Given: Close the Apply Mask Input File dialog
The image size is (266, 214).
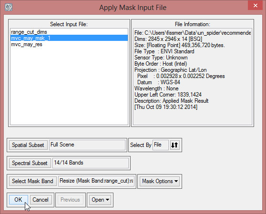Looking at the screenshot, I should point(256,5).
